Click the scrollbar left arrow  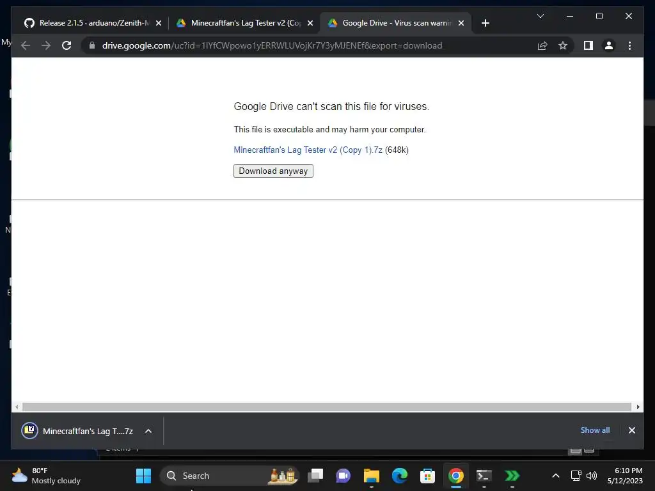coord(17,407)
